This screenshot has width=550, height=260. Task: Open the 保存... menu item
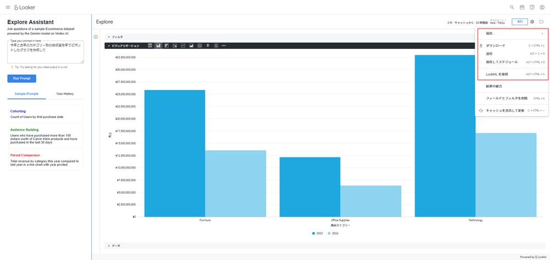(512, 33)
